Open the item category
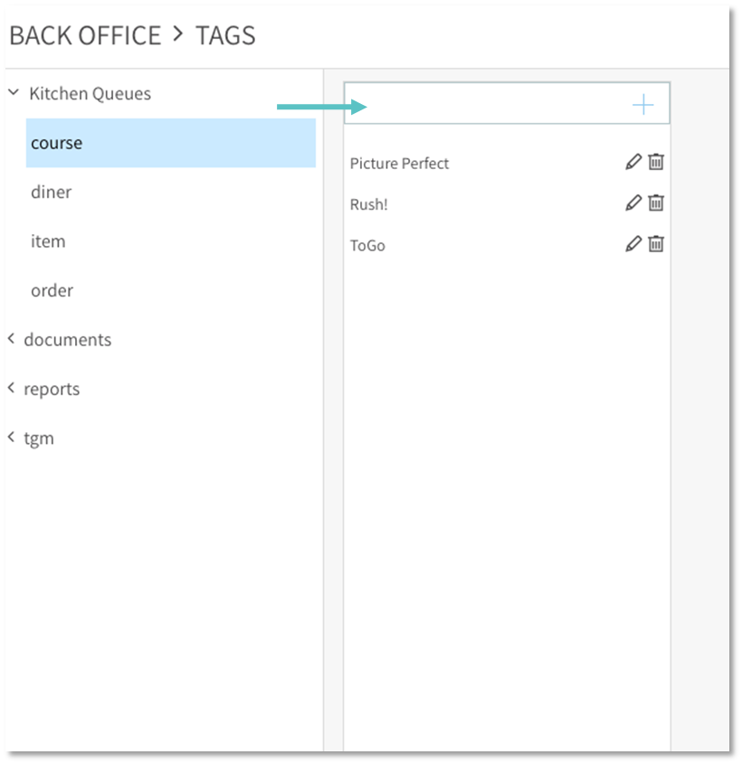This screenshot has width=742, height=764. click(48, 241)
